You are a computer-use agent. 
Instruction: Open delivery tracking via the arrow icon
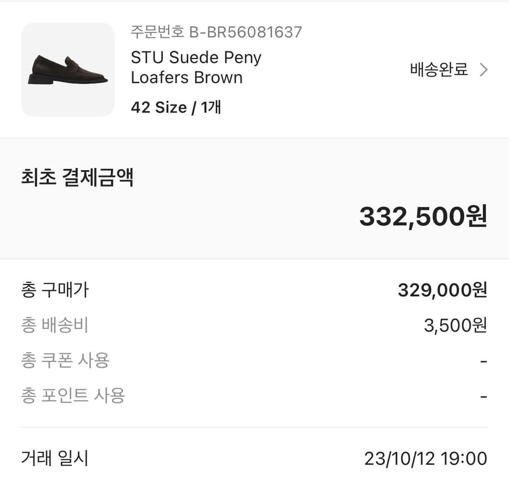click(x=484, y=70)
